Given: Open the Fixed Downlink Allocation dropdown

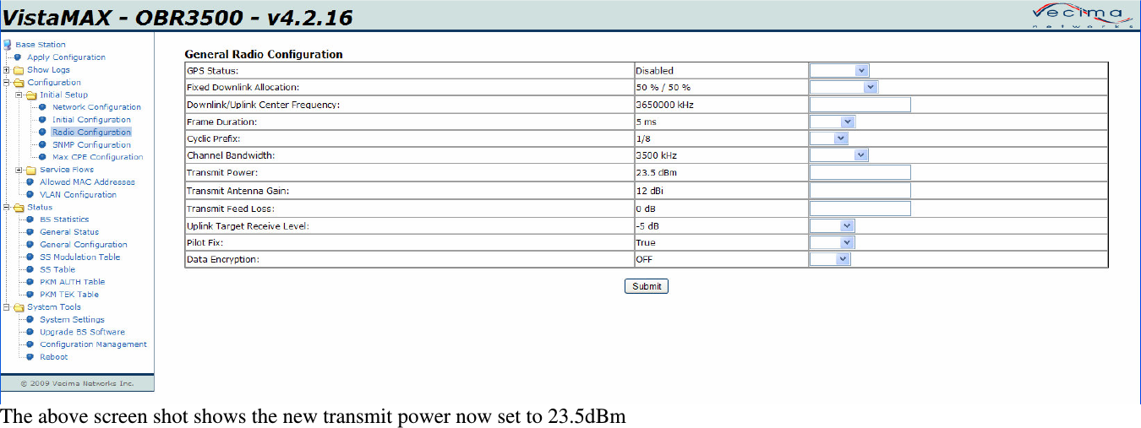Looking at the screenshot, I should 843,87.
